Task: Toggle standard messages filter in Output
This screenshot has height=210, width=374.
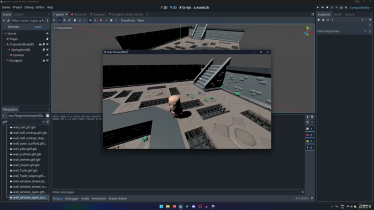Action: click(310, 129)
